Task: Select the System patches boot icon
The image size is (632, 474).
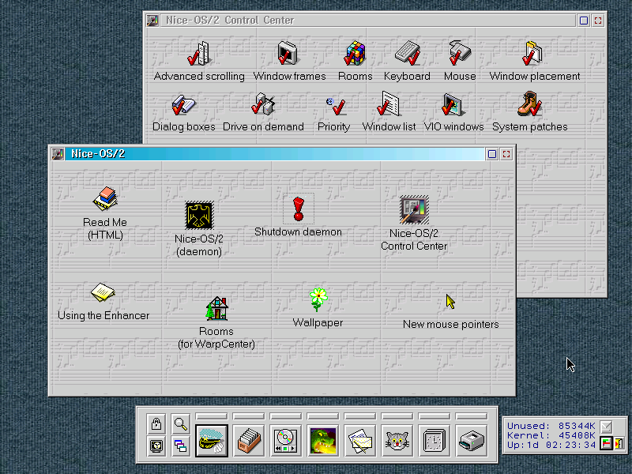Action: [529, 103]
